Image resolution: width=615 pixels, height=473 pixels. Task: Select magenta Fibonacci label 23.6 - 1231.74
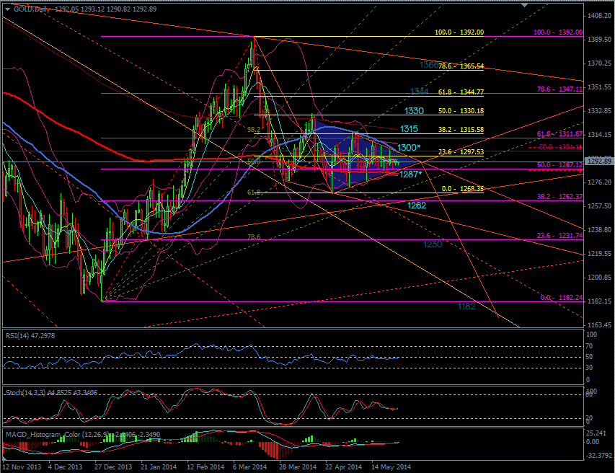[559, 236]
